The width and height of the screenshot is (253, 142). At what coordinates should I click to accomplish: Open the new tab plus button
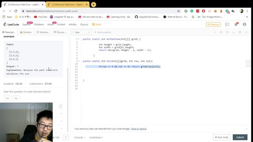pyautogui.click(x=93, y=5)
